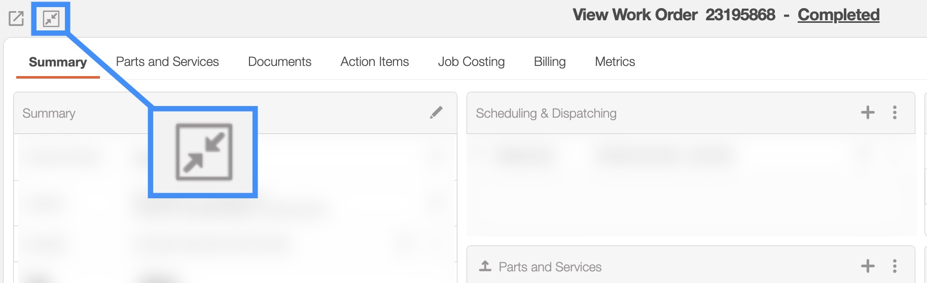
Task: View the Metrics tab
Action: point(615,62)
